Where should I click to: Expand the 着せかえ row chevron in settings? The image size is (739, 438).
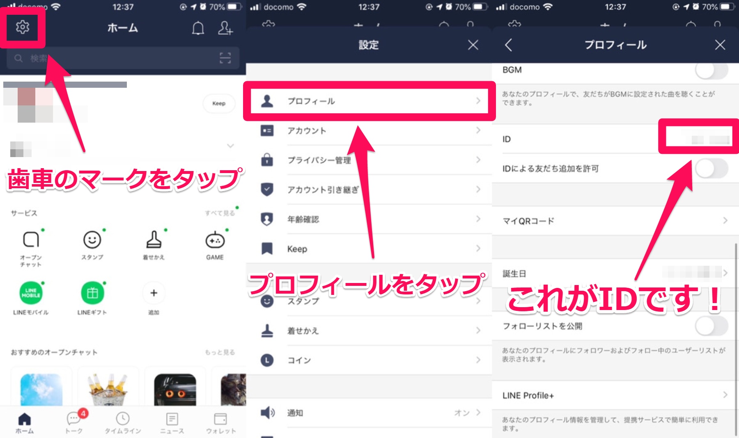[x=478, y=330]
